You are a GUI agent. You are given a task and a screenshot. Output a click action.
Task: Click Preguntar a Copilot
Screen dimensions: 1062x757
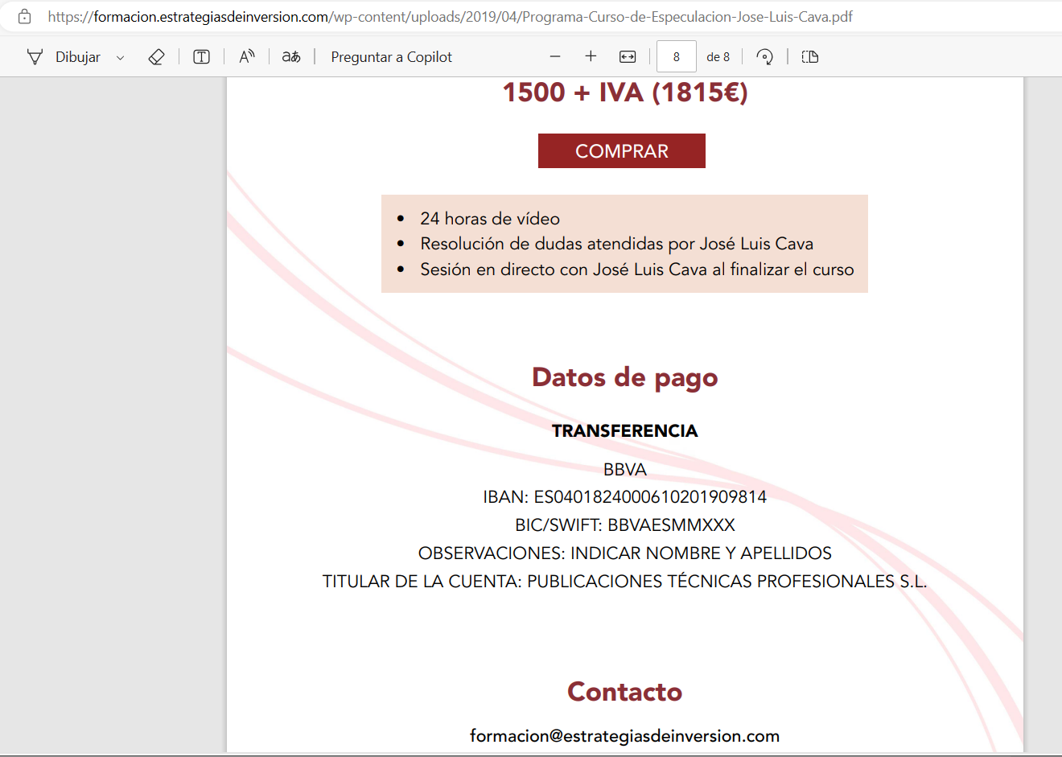point(392,57)
